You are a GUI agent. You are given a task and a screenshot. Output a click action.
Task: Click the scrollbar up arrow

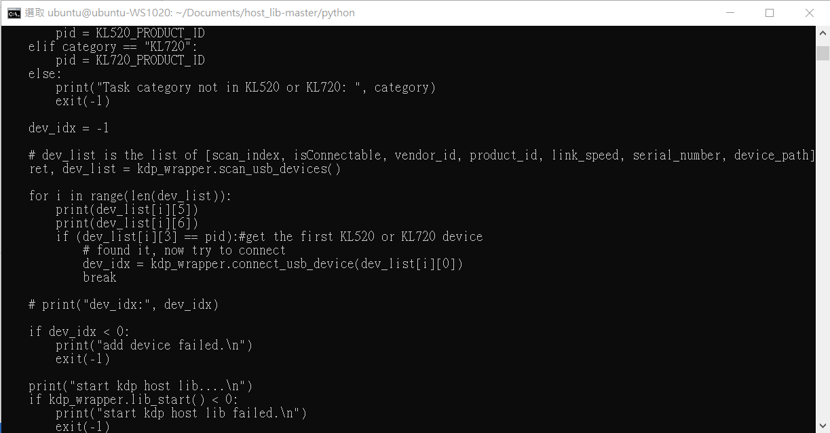823,33
